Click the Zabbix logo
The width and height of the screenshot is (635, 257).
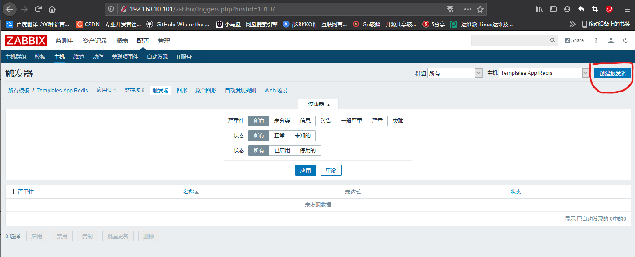[x=26, y=41]
